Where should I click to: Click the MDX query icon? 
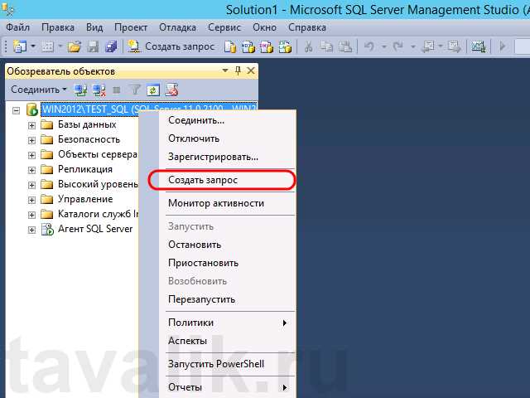(x=248, y=46)
